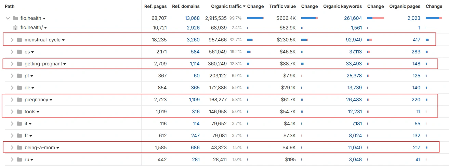Collapse the flo.health root tree row
The image size is (449, 166).
(x=8, y=18)
